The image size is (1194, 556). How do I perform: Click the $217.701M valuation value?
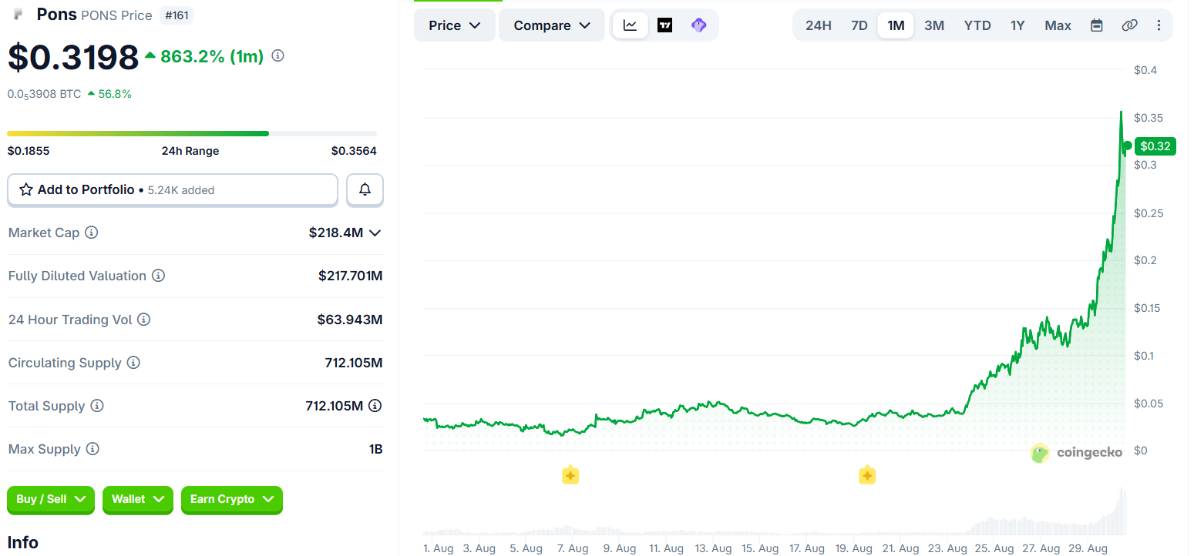[350, 276]
